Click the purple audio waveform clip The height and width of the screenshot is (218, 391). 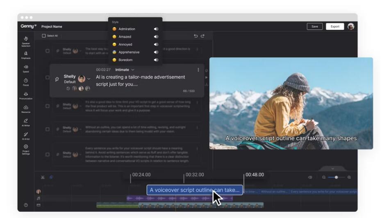180,198
